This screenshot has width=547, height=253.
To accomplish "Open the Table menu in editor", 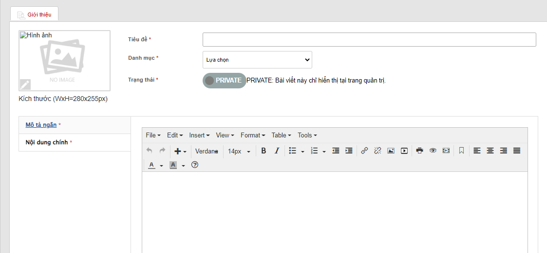I will pos(281,135).
